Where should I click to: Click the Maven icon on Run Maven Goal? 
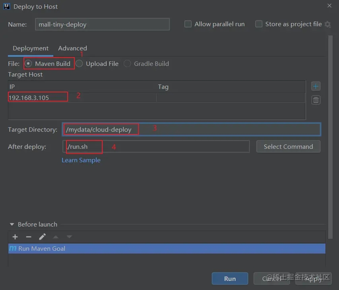click(13, 248)
